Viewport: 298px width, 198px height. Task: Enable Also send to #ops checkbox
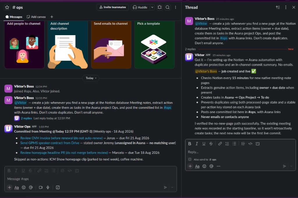(x=190, y=159)
